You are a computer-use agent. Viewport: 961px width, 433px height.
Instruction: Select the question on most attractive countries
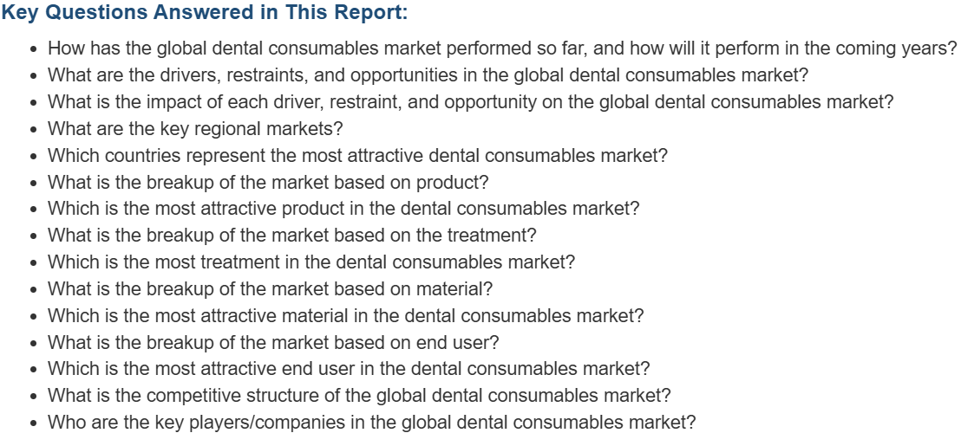[357, 156]
